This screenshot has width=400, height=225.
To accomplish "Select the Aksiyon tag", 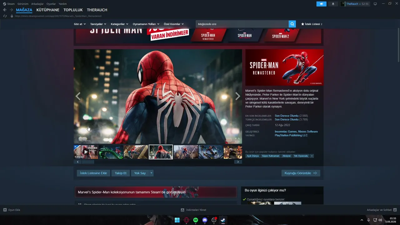I will coord(287,156).
